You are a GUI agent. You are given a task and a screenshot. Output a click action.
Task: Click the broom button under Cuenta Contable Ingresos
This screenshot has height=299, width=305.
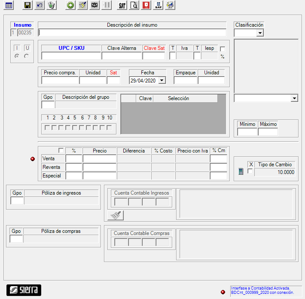click(115, 216)
